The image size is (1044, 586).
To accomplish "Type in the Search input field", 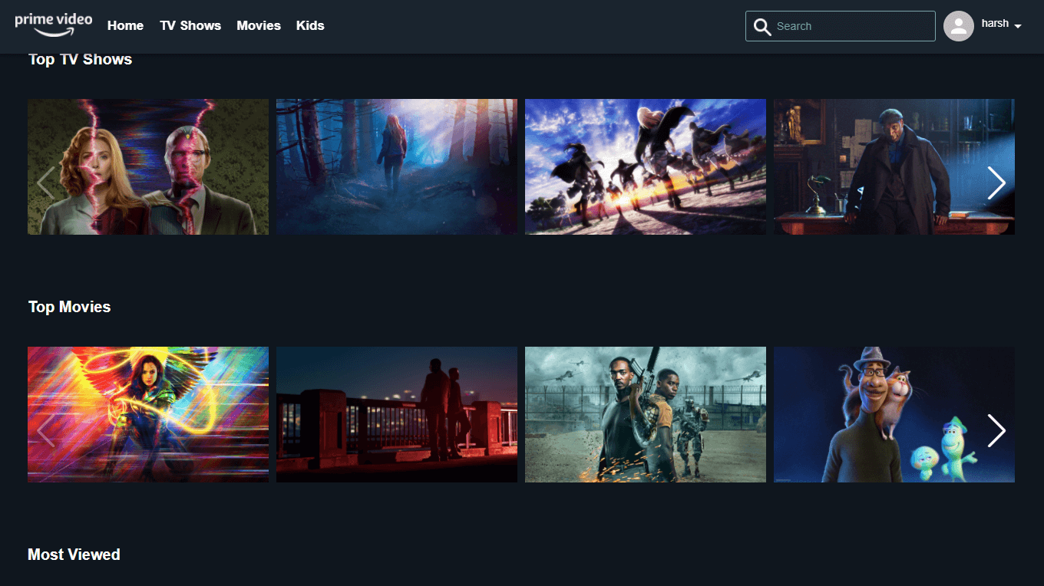I will click(x=852, y=26).
